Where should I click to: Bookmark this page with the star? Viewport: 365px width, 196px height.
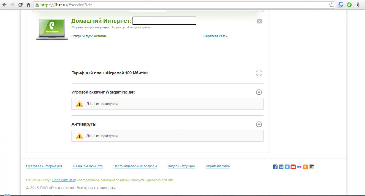pyautogui.click(x=332, y=5)
